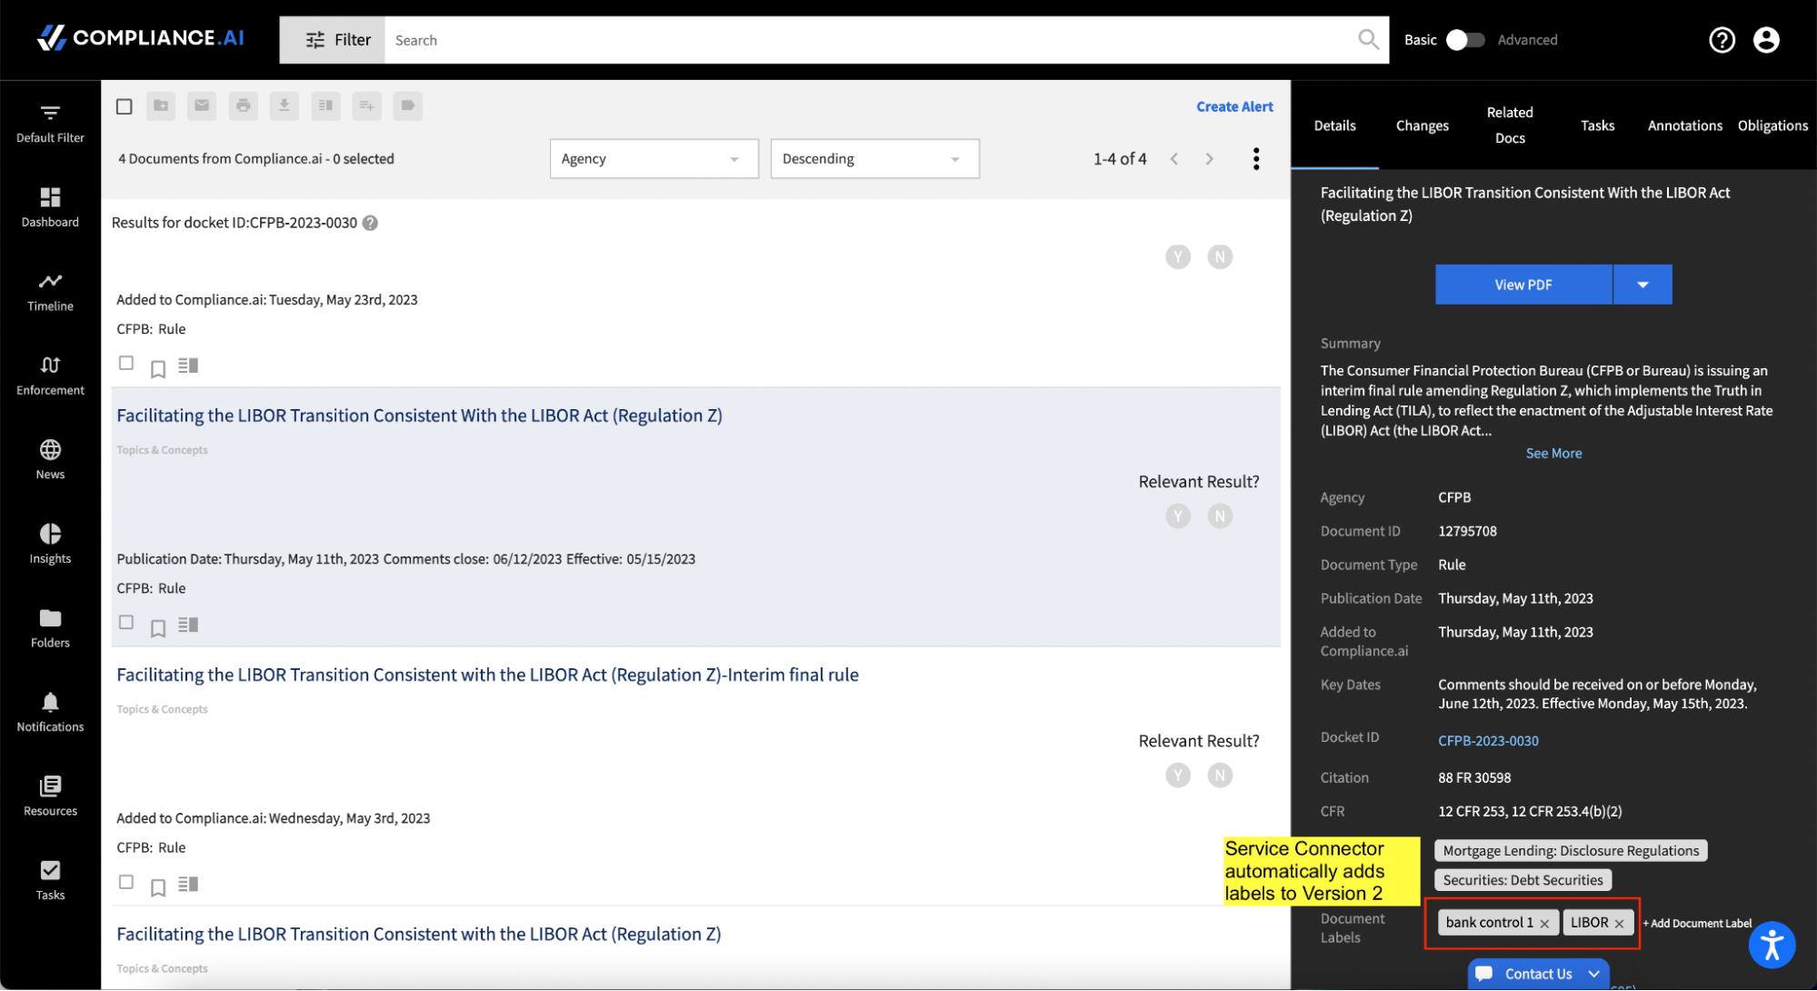Click the download toolbar icon

[x=284, y=105]
